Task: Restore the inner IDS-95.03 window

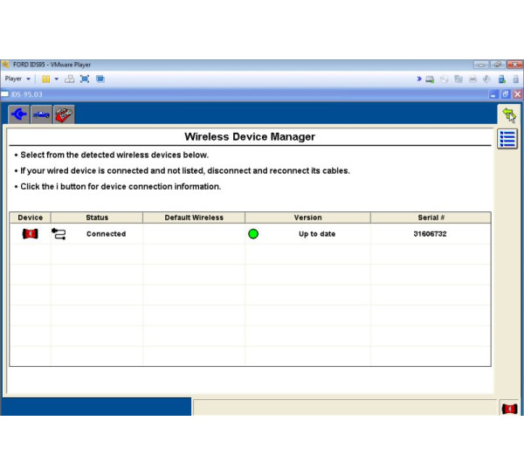Action: 505,93
